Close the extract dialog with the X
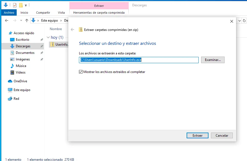 coord(232,21)
